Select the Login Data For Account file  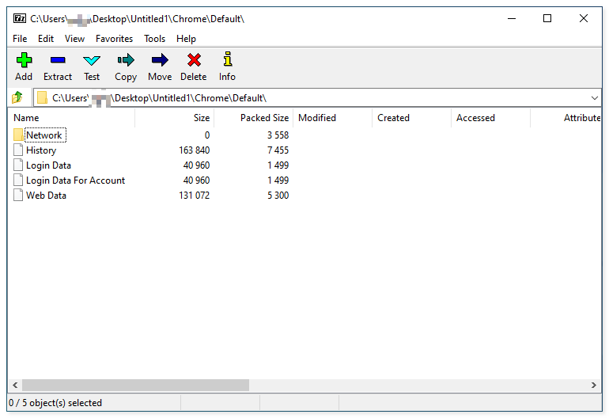75,180
